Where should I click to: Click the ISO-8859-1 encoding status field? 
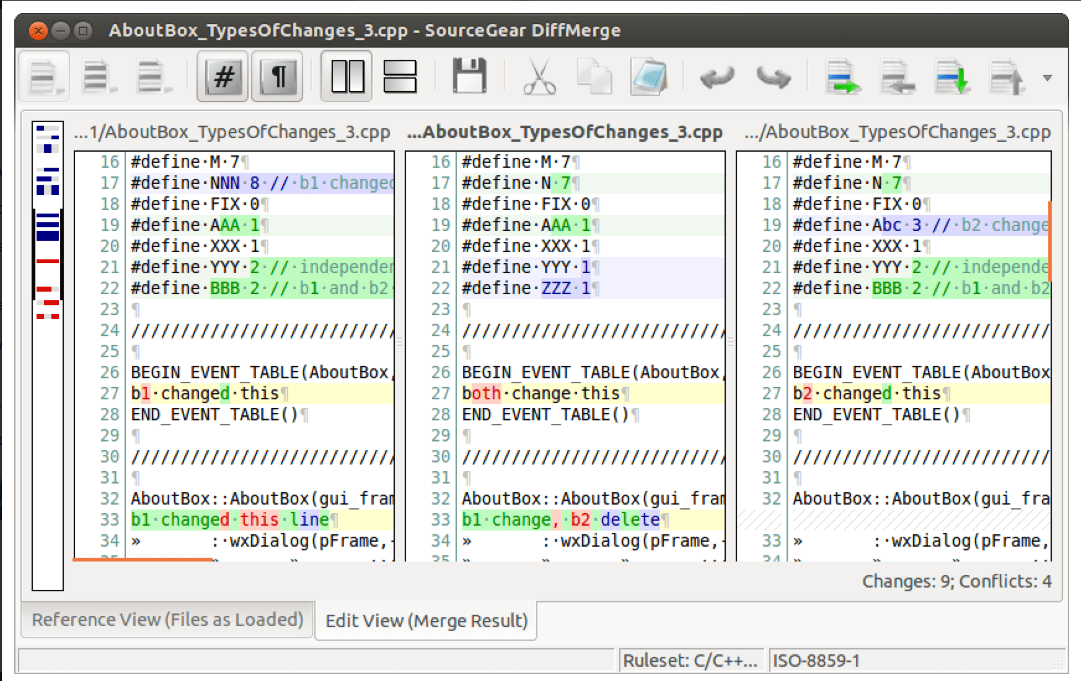[816, 661]
